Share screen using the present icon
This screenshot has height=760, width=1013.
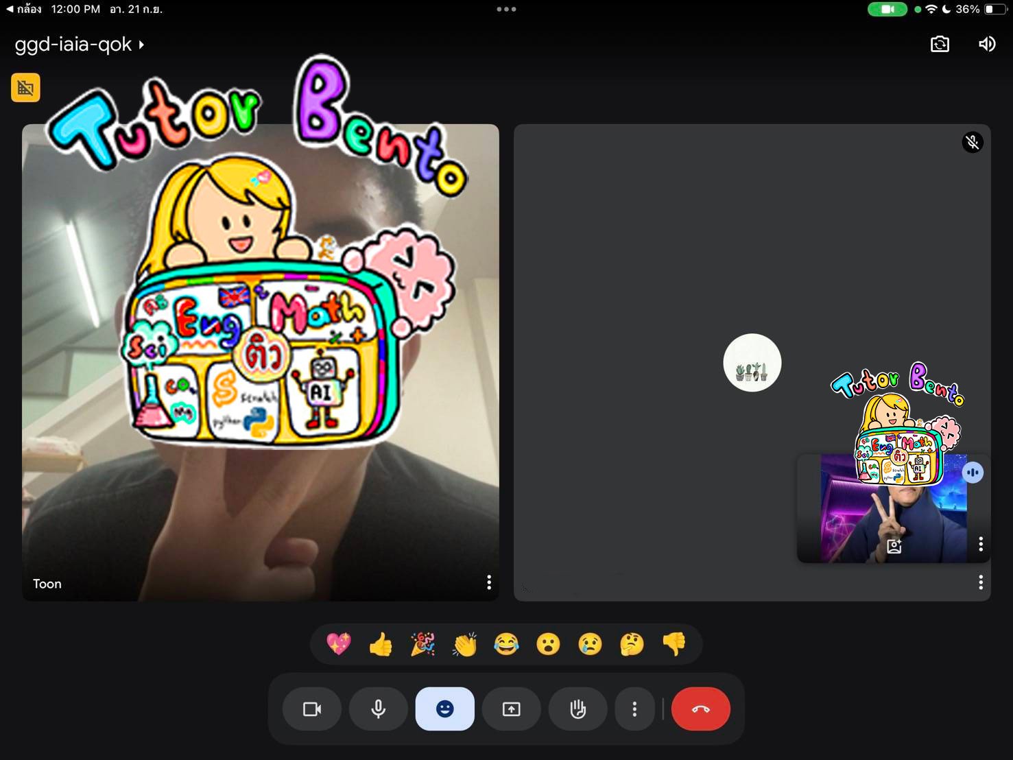(x=511, y=709)
